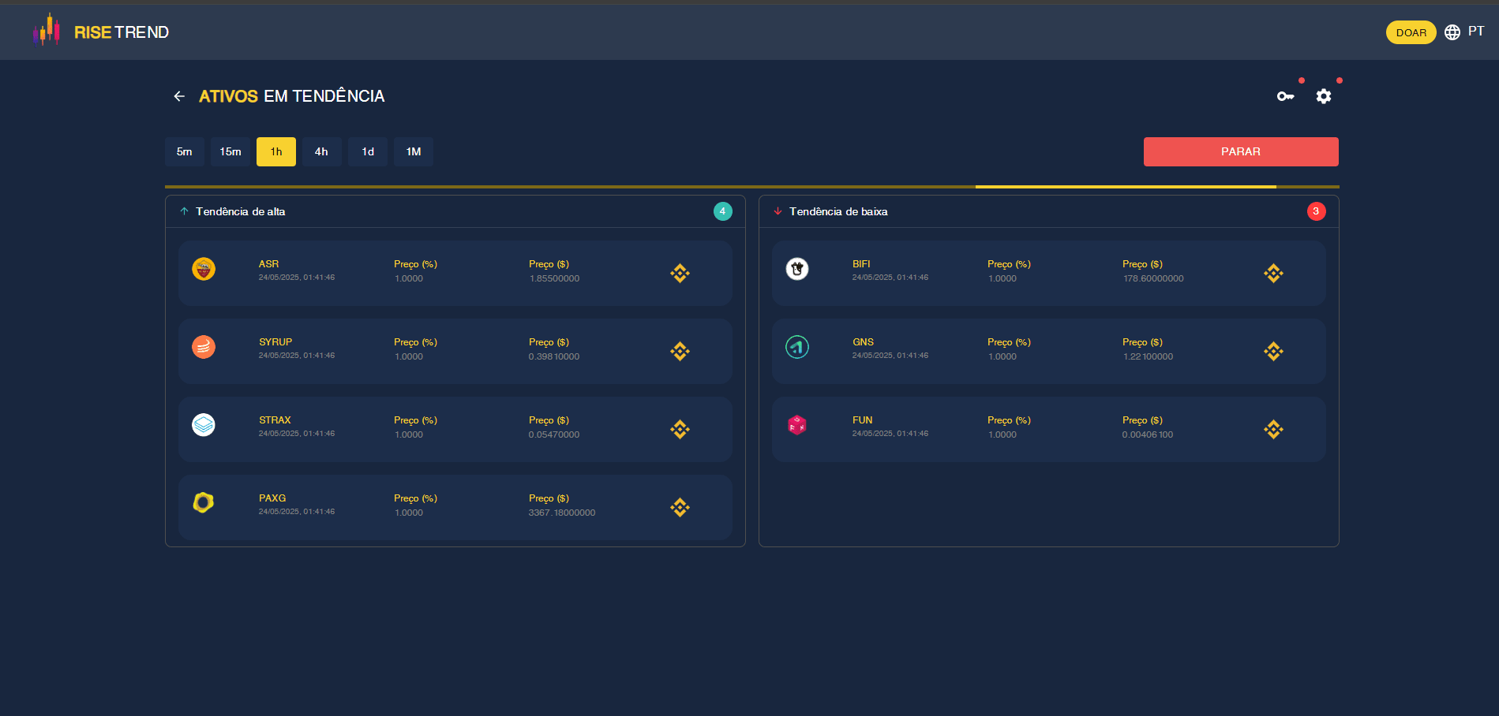Open the settings gear icon
Screen dimensions: 1499x716
[x=1324, y=96]
